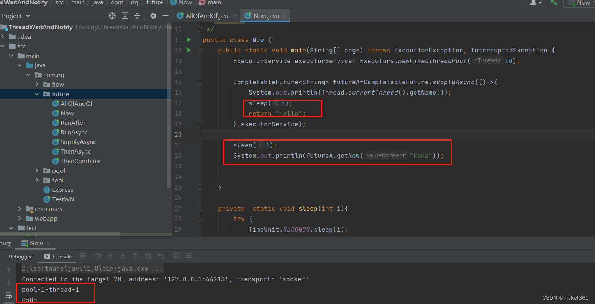The height and width of the screenshot is (304, 595).
Task: Collapse the com.nq package
Action: 28,75
